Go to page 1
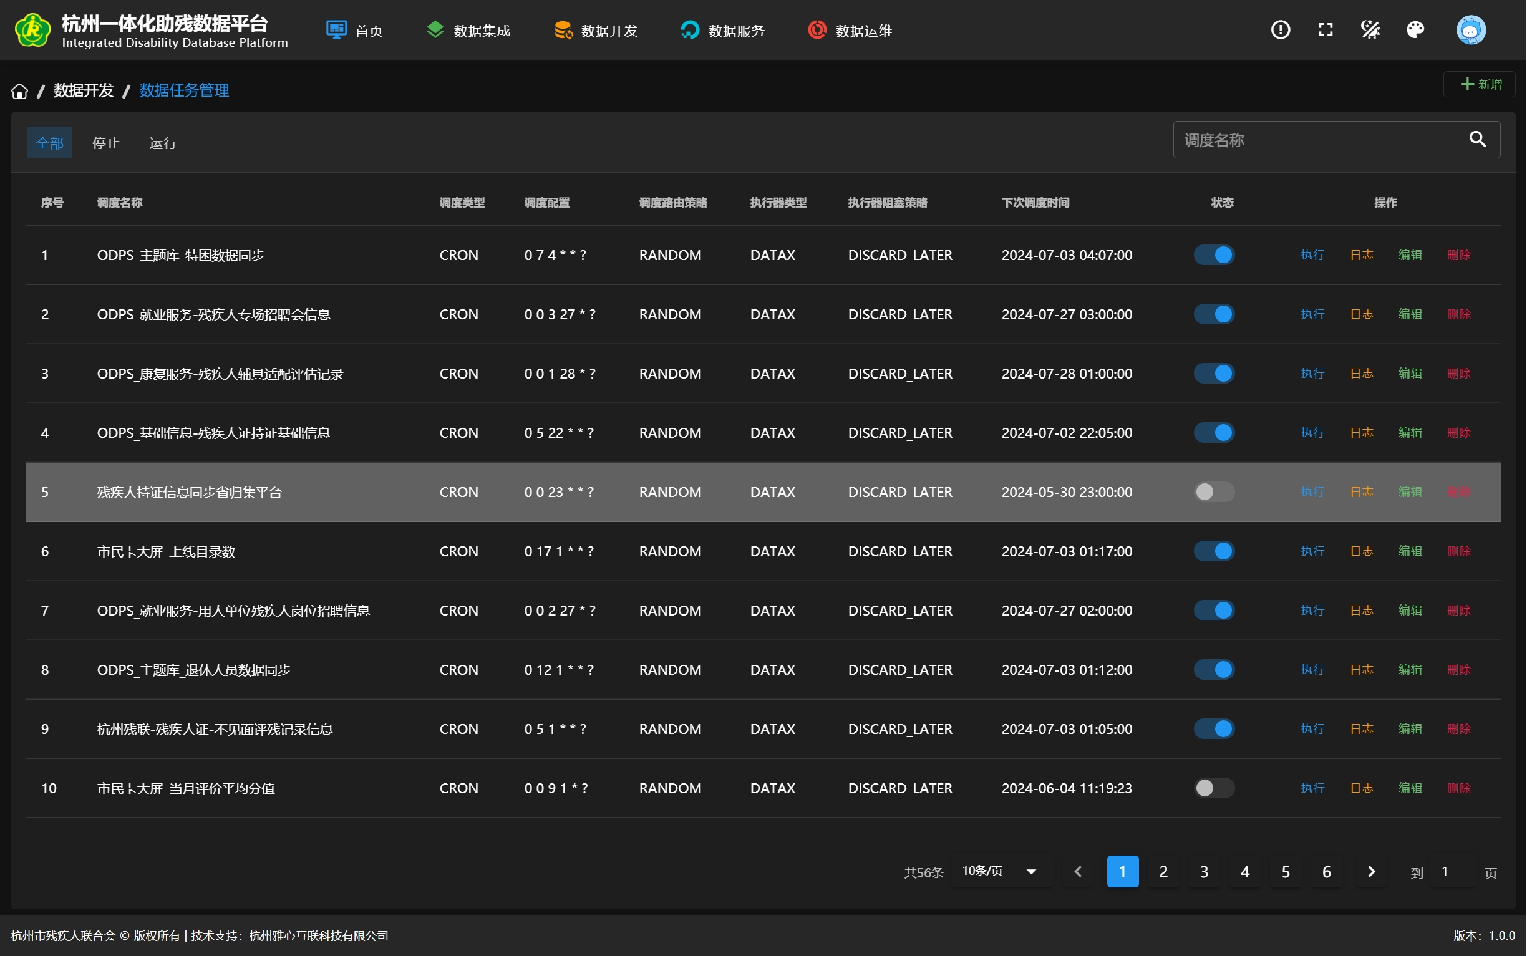1527x956 pixels. [1123, 872]
